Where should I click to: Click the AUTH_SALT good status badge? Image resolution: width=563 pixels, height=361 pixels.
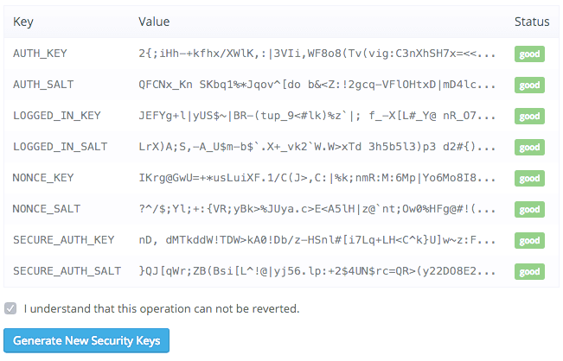(529, 85)
